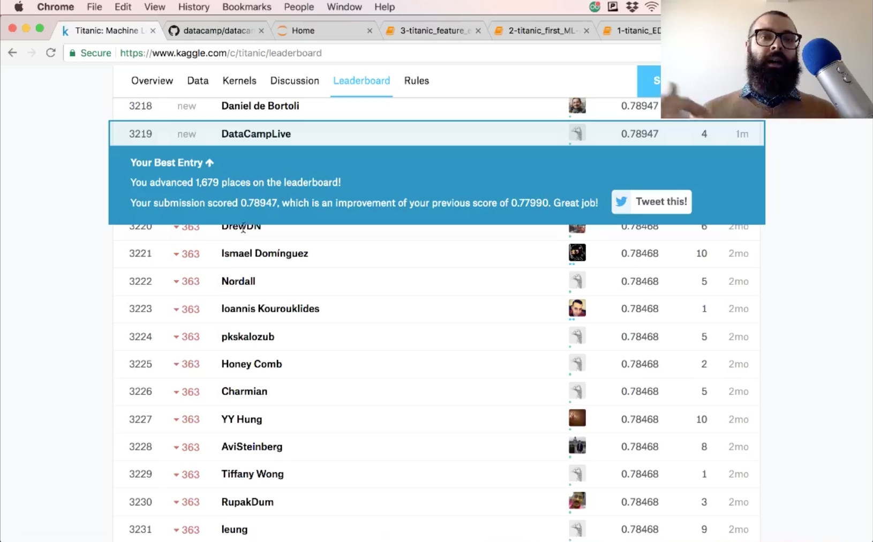Viewport: 873px width, 542px height.
Task: Close the datacamp GitHub tab
Action: coord(261,31)
